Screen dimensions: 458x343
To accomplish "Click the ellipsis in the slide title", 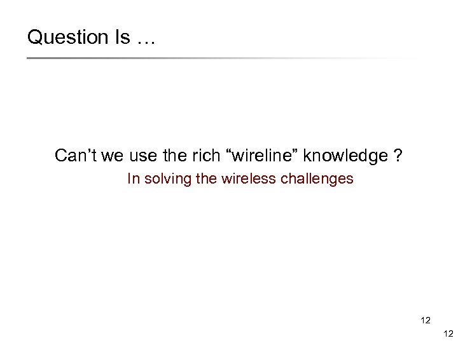I will click(145, 41).
